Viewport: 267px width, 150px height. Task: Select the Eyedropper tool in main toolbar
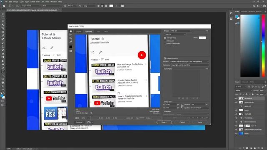pos(3,35)
